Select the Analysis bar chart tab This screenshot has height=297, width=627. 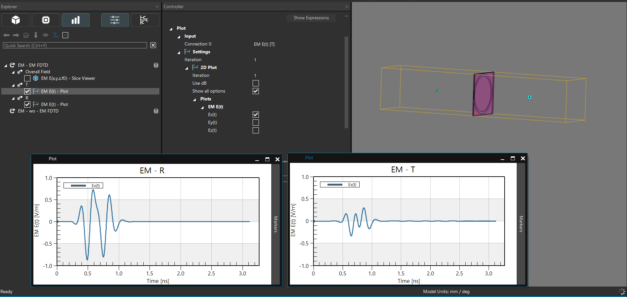point(76,20)
